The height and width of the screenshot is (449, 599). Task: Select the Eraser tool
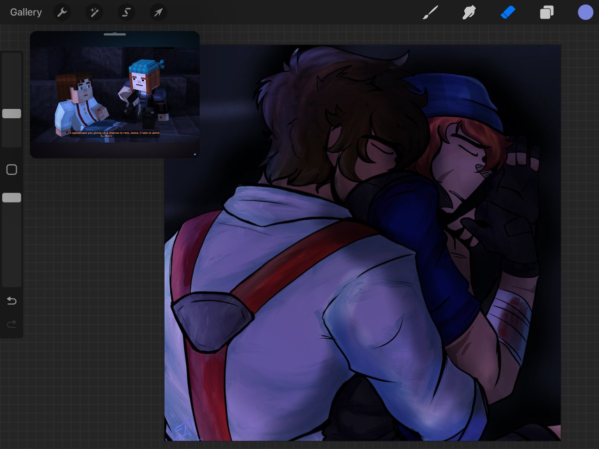(x=508, y=12)
